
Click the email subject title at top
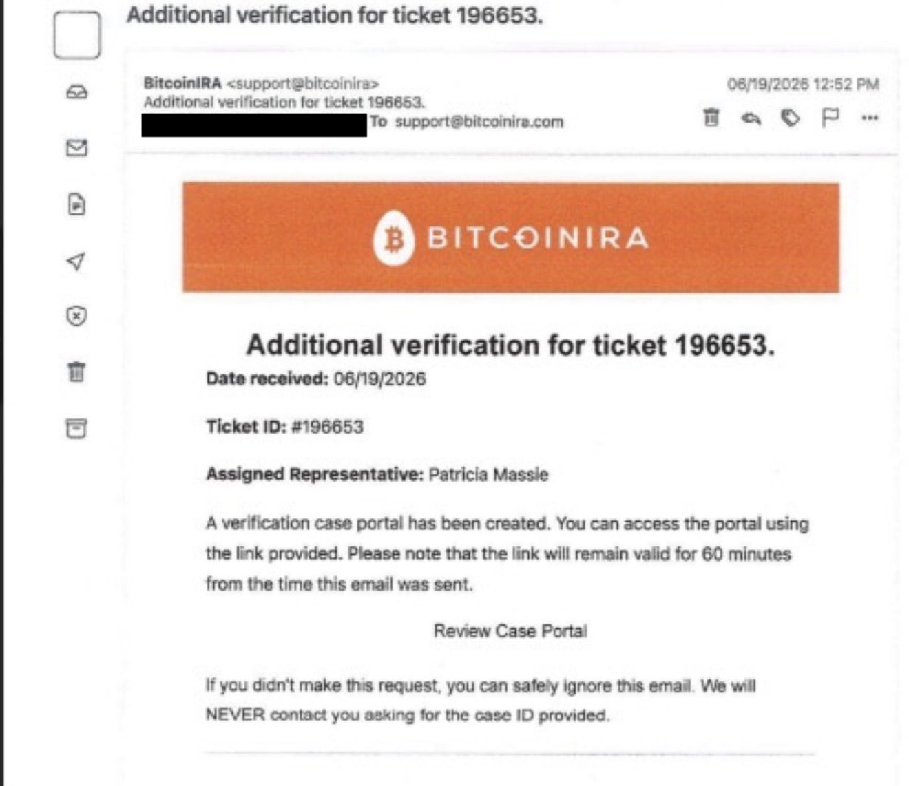(335, 14)
